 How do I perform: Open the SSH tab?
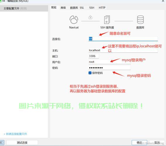point(92,8)
